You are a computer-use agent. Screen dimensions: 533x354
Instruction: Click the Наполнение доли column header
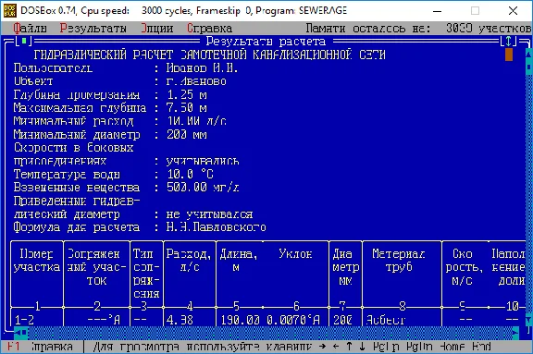click(508, 267)
